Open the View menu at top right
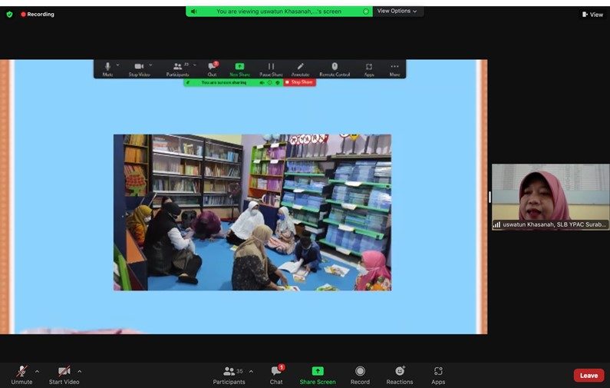 point(592,14)
